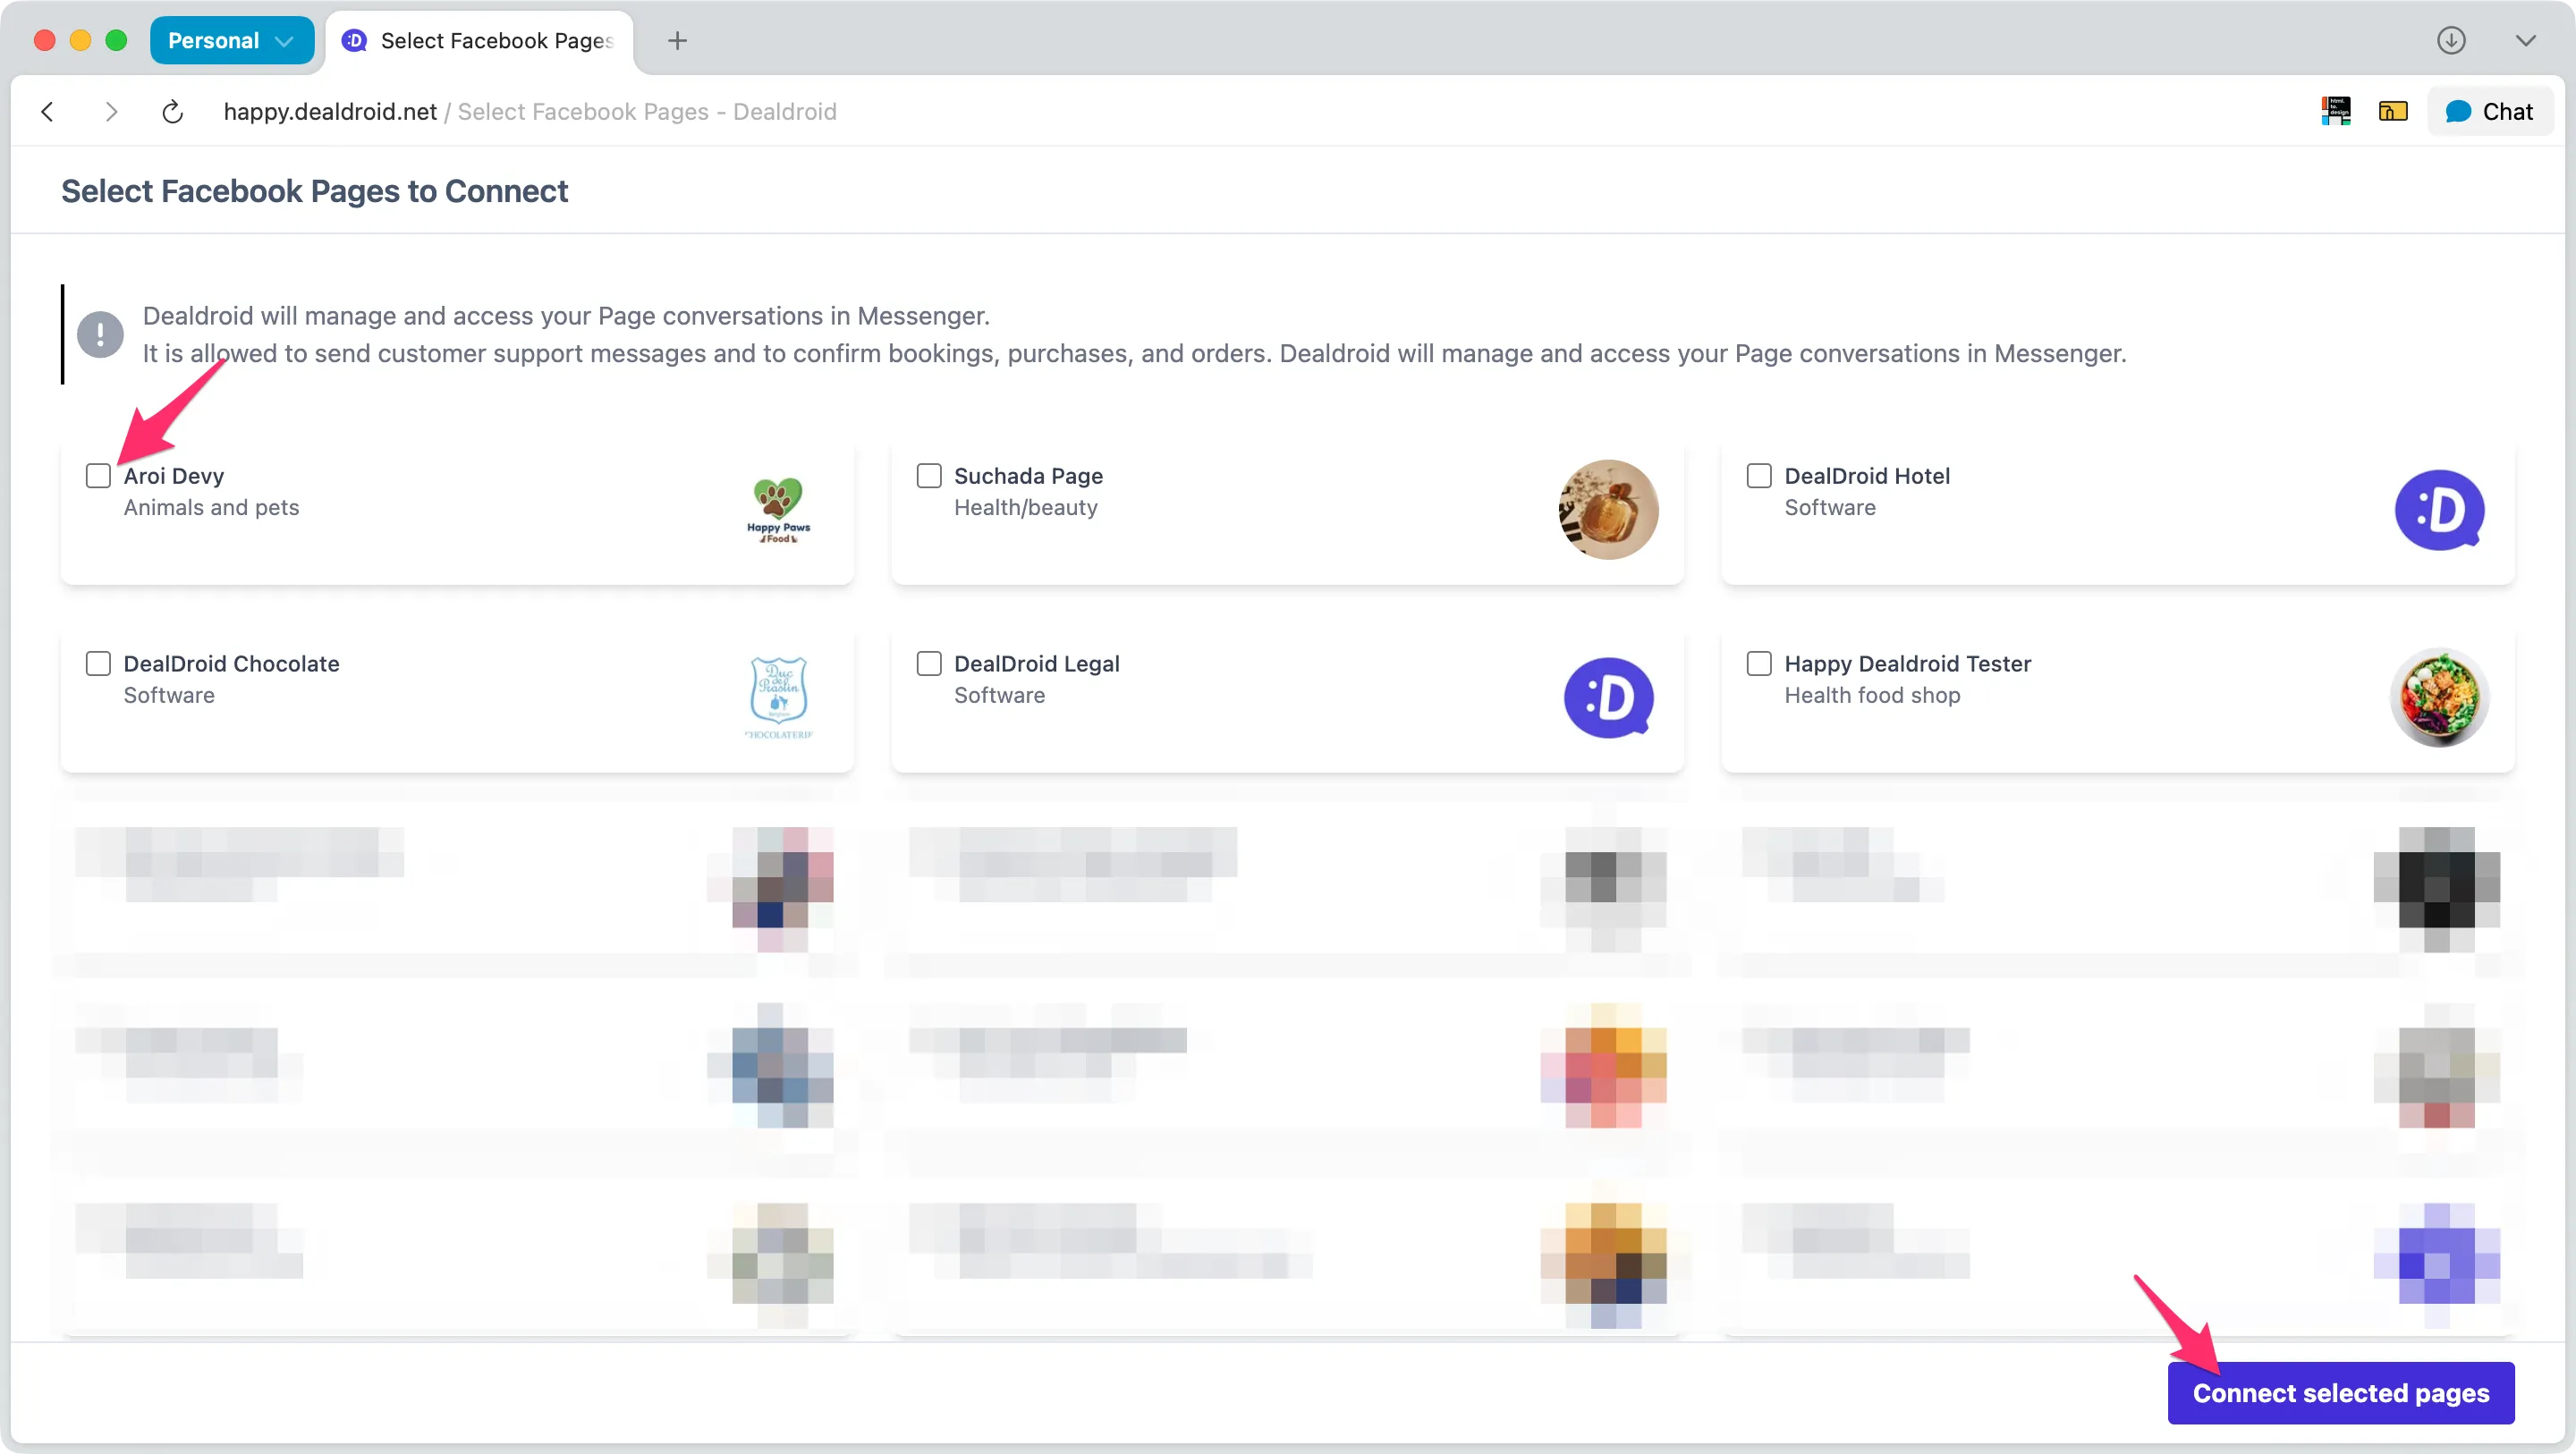Click the browser forward arrow
The height and width of the screenshot is (1454, 2576).
(111, 111)
